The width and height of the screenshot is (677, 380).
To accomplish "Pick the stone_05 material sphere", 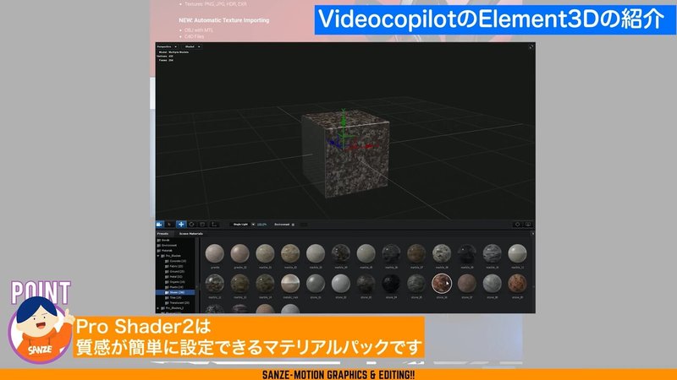I will 416,284.
